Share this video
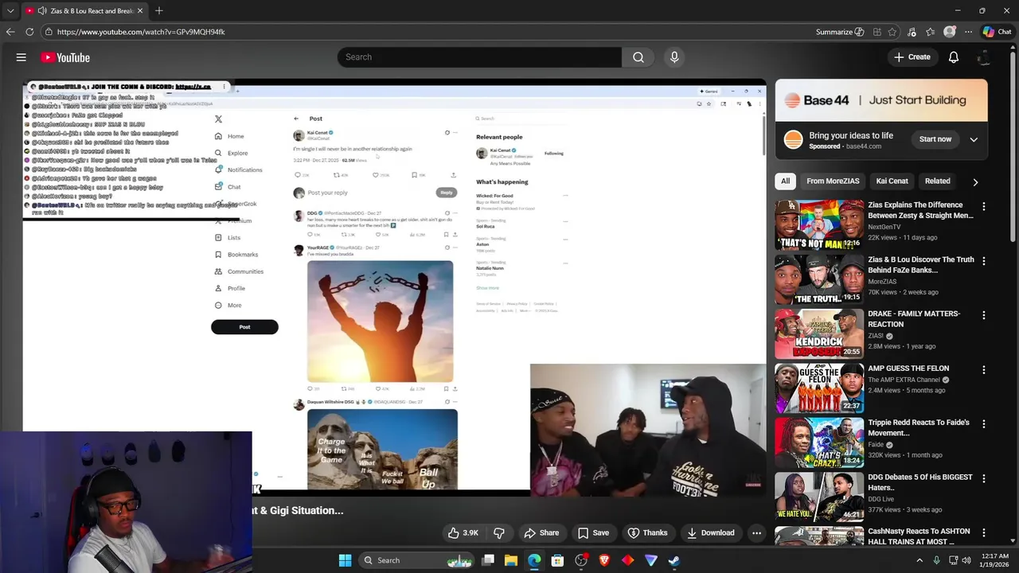This screenshot has width=1019, height=573. point(541,532)
